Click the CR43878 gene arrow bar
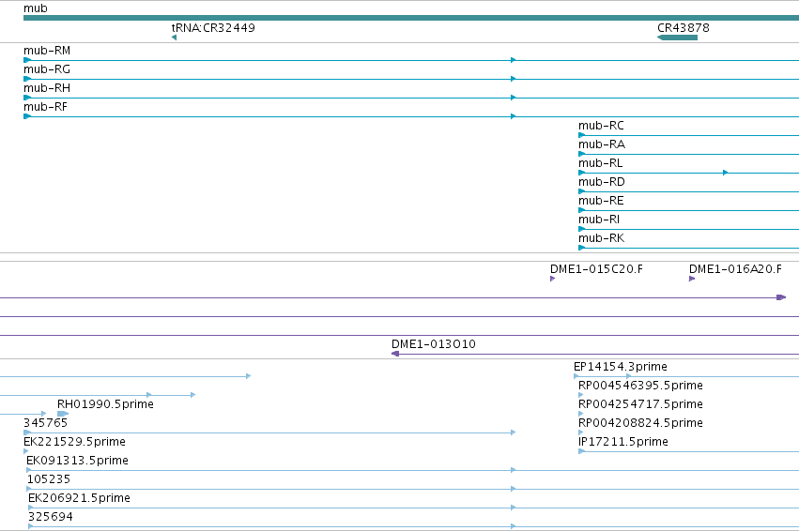This screenshot has height=531, width=799. pos(677,38)
